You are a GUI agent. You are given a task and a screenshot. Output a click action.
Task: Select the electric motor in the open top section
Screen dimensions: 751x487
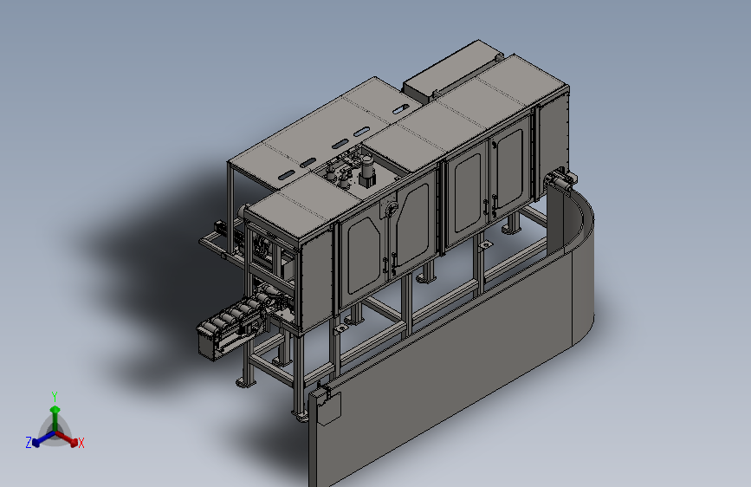pos(367,172)
